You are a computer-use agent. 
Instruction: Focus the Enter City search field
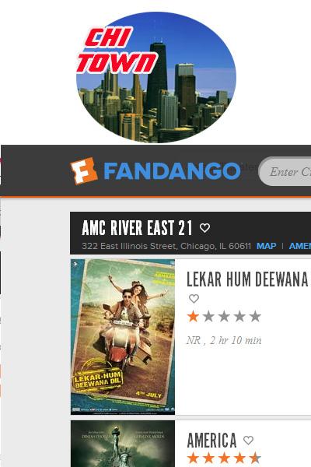pyautogui.click(x=285, y=171)
